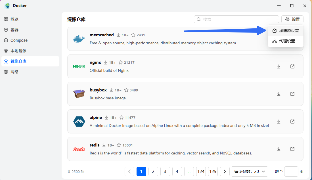Click the Official build of Nginx description

[109, 71]
